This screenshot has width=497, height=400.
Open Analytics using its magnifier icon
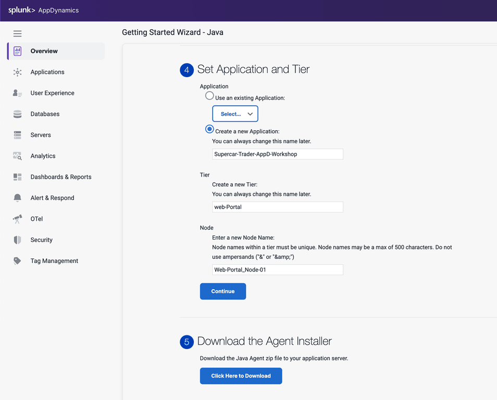tap(18, 156)
